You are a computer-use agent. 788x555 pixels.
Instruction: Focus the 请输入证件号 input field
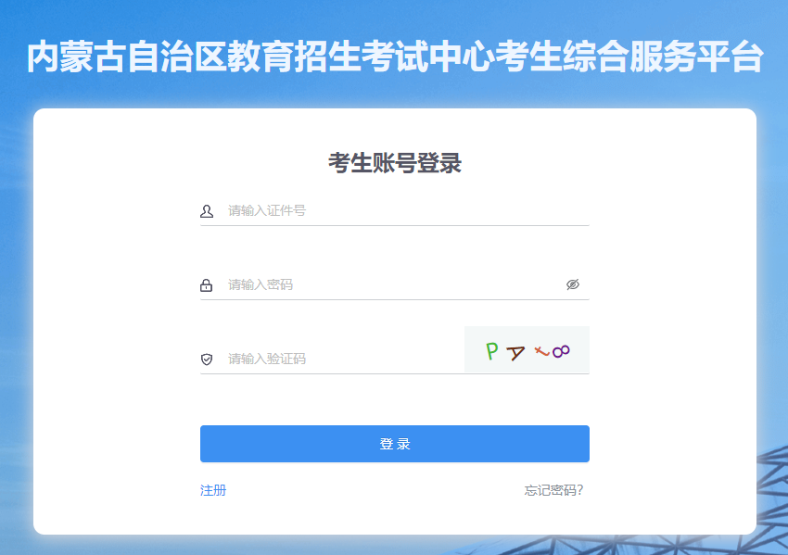(399, 210)
